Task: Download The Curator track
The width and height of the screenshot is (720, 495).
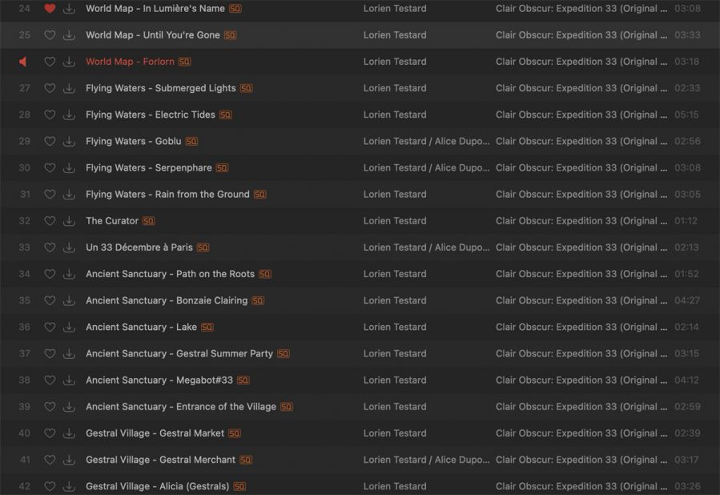Action: point(69,221)
